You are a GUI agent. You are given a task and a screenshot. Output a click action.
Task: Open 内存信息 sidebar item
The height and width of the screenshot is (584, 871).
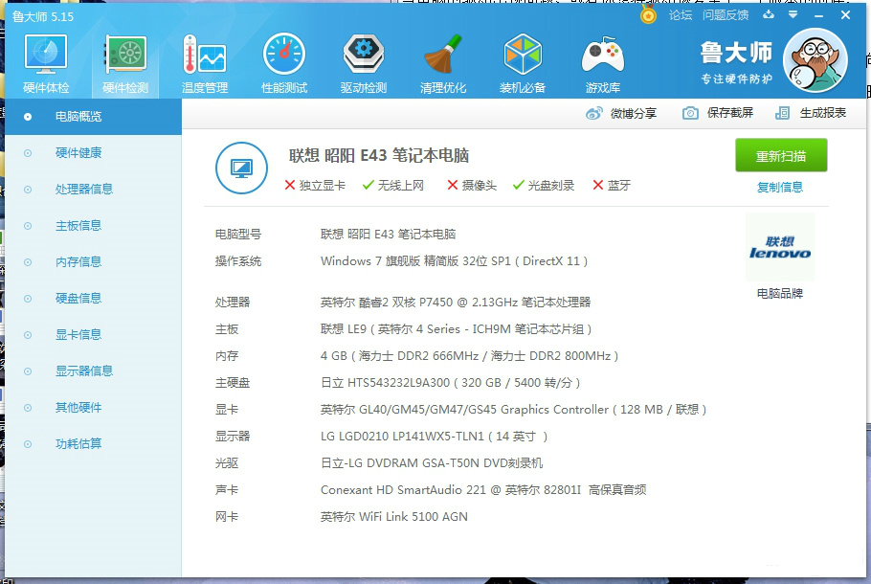[x=94, y=262]
